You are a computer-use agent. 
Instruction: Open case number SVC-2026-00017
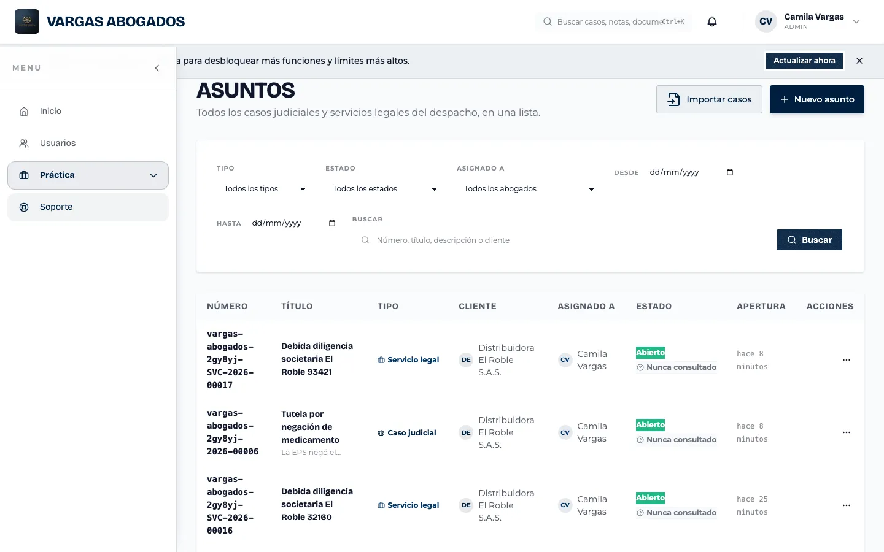[230, 359]
